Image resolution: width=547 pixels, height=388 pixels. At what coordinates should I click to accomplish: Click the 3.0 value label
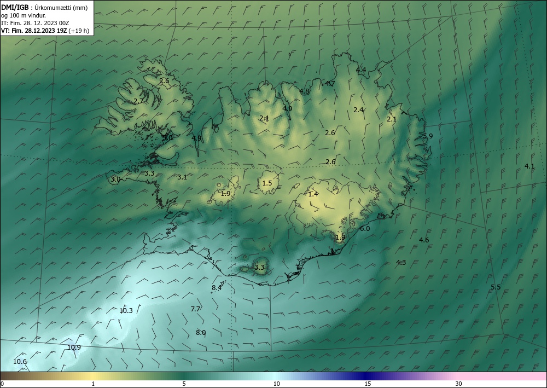pyautogui.click(x=115, y=179)
